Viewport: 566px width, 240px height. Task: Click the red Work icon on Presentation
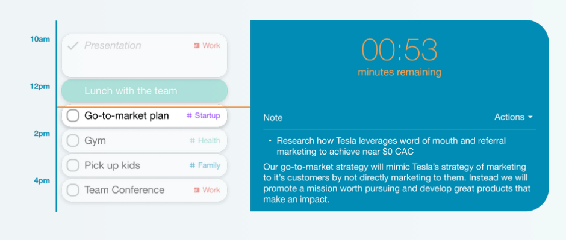197,45
